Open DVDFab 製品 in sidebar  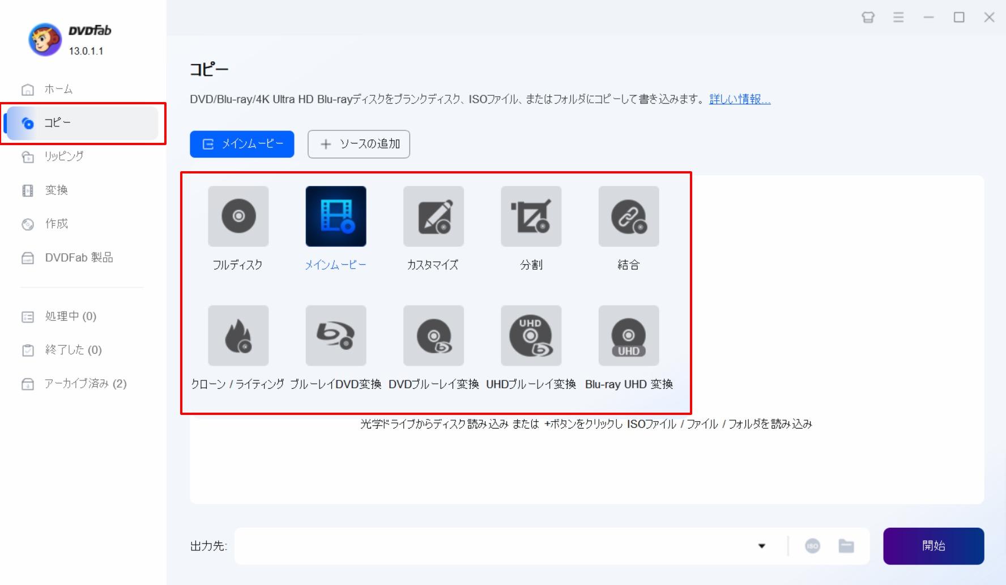[x=83, y=258]
